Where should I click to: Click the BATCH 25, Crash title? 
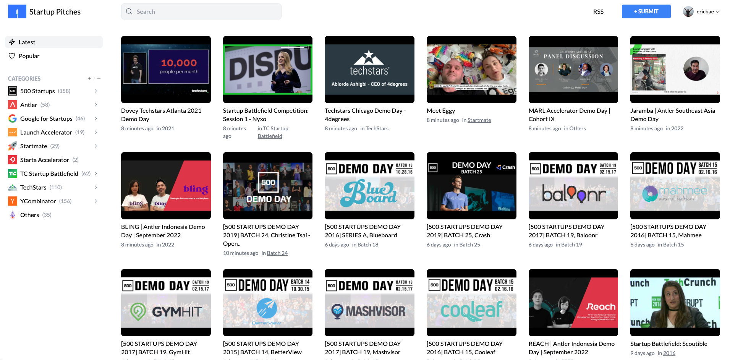[465, 231]
